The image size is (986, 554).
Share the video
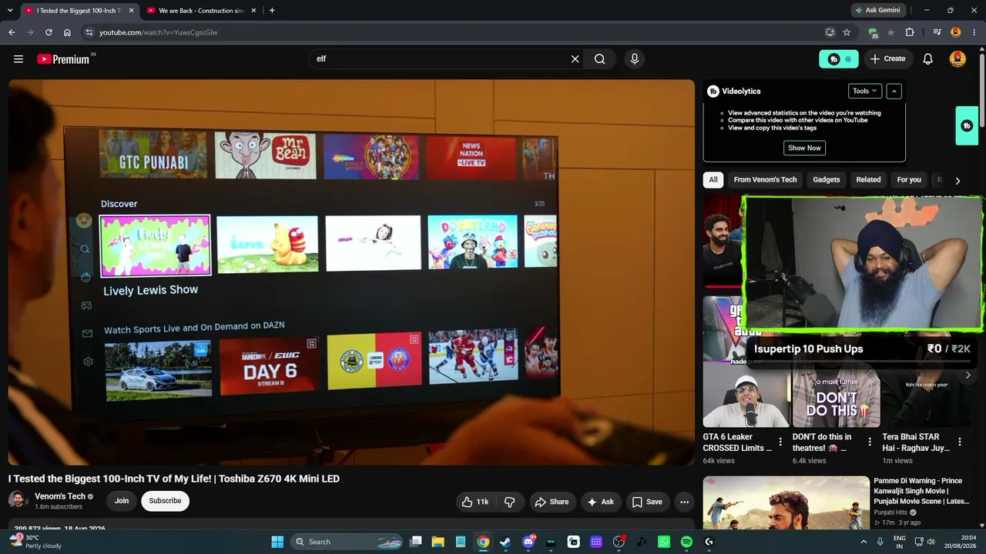coord(552,502)
